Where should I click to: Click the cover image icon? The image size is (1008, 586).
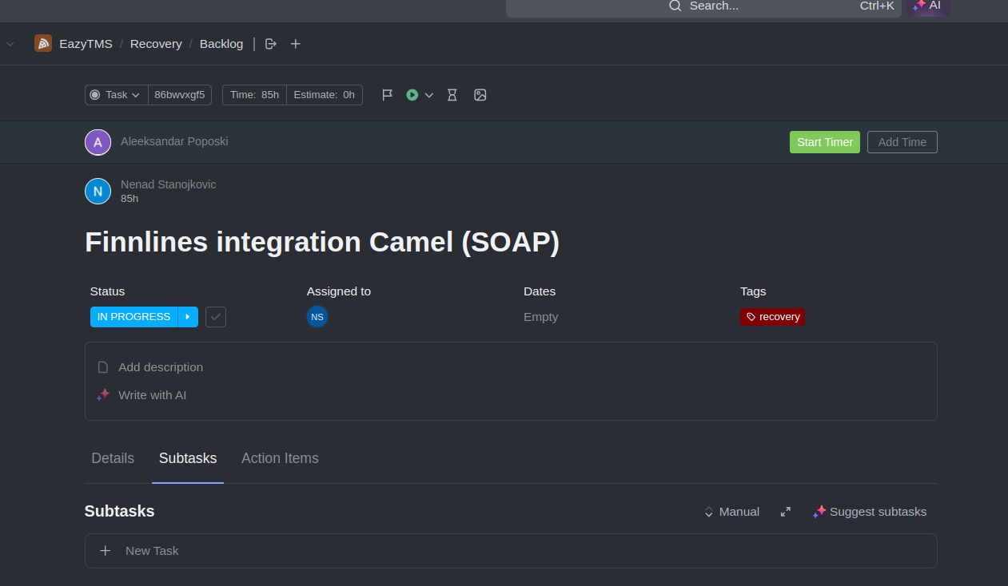coord(480,95)
